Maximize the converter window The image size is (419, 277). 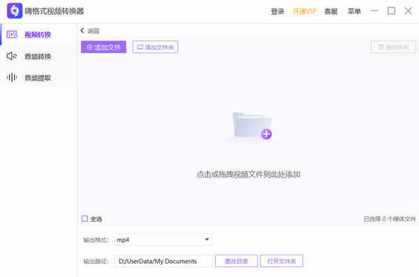coord(392,10)
